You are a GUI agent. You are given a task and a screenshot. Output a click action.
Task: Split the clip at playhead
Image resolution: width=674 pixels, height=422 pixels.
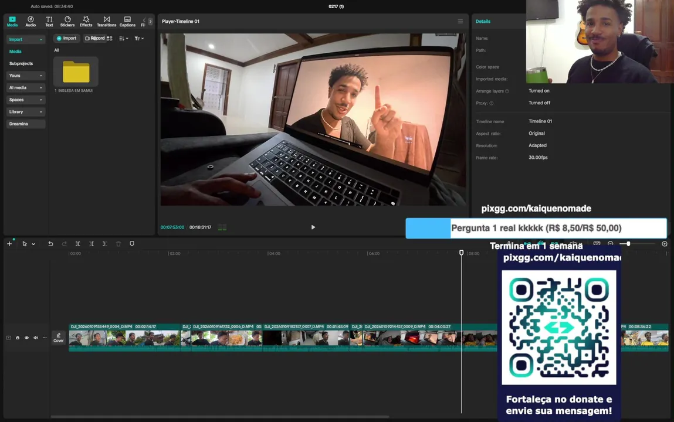(x=78, y=244)
